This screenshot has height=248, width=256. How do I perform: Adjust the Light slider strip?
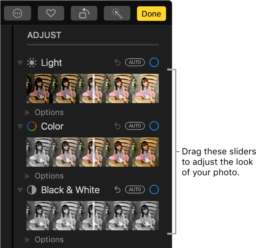pos(92,88)
